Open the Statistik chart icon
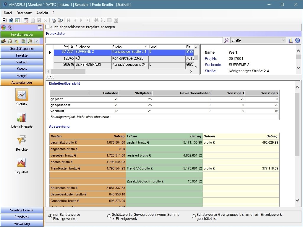 [22, 95]
